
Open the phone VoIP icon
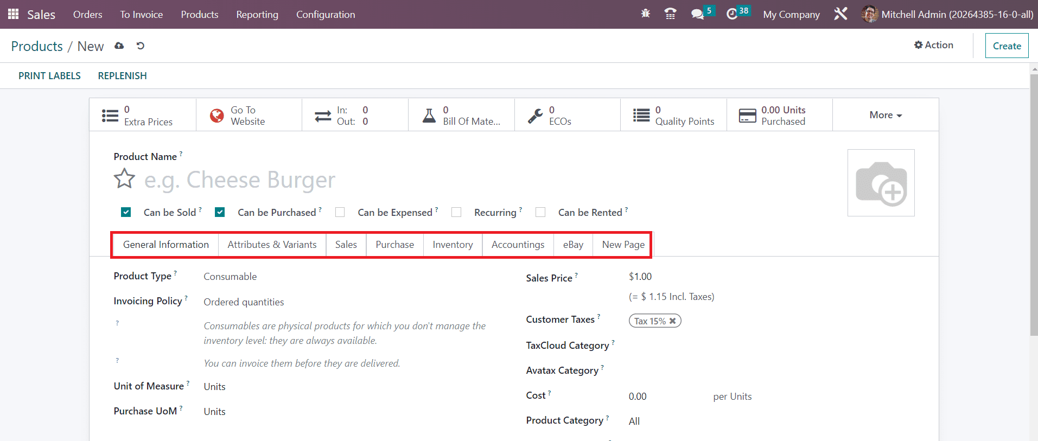coord(671,14)
